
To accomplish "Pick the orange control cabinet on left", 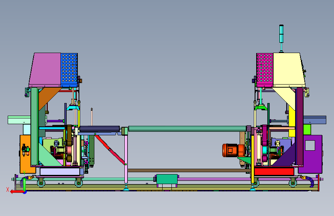I will 25,154.
